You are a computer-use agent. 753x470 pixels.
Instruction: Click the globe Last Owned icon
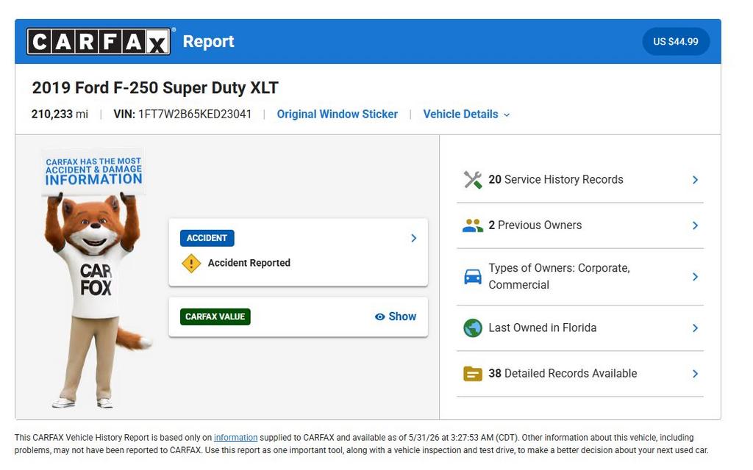(x=473, y=328)
